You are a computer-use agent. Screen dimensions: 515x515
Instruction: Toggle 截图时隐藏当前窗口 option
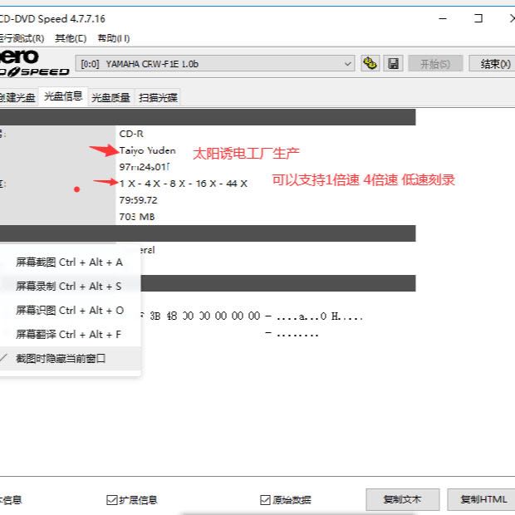70,358
